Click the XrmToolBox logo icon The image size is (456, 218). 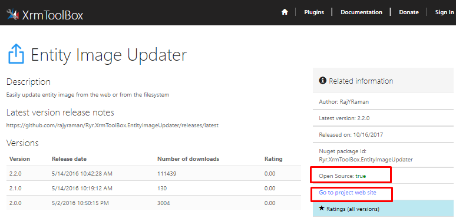click(x=13, y=14)
